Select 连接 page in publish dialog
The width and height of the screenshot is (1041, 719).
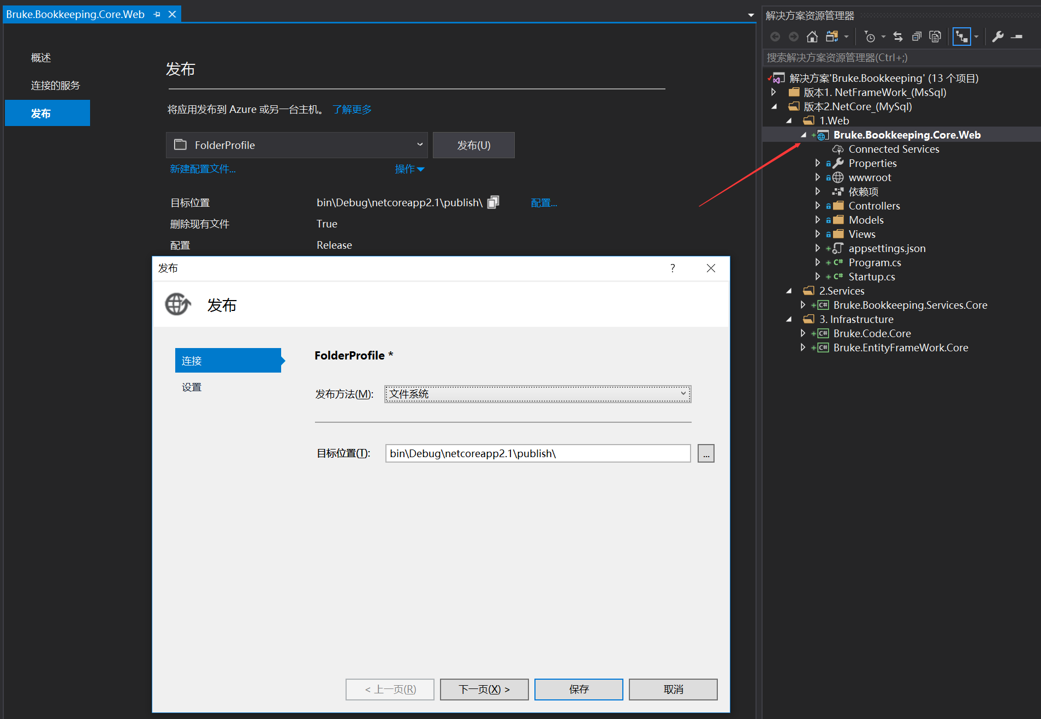[x=228, y=361]
